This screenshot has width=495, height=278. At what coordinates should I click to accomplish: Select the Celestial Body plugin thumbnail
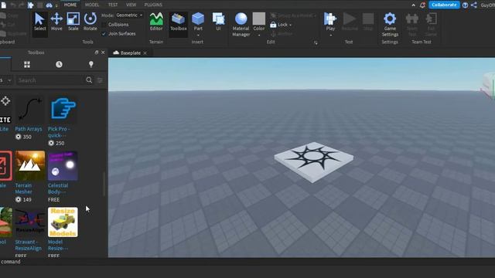(x=63, y=166)
